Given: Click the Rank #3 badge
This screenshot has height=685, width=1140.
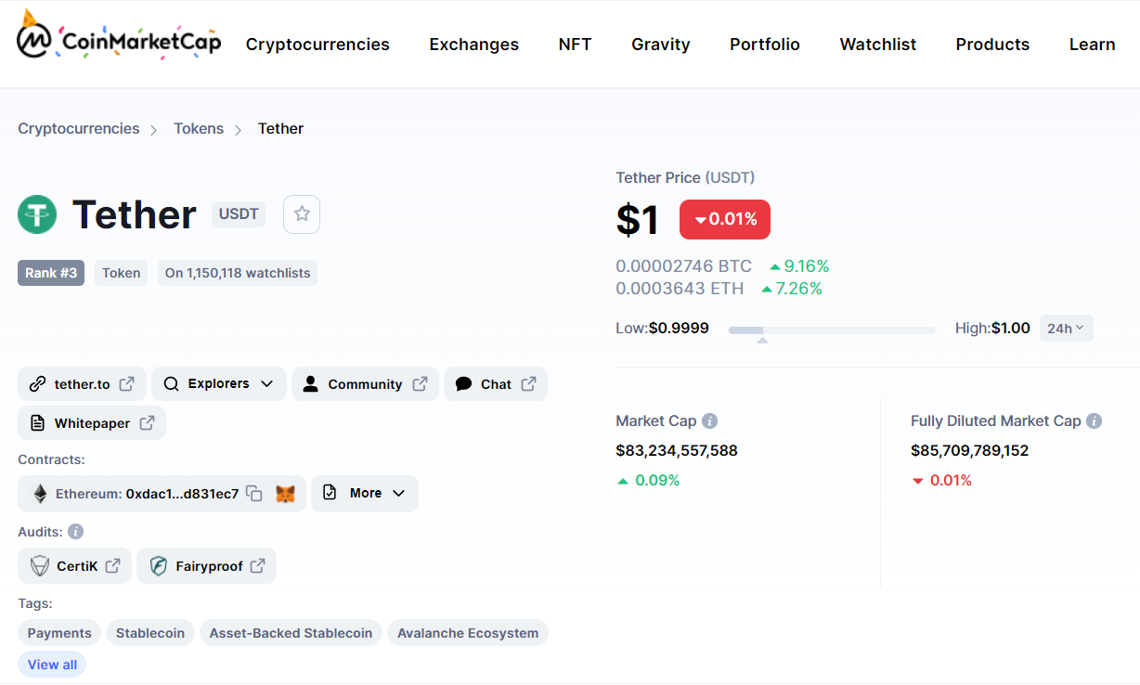Looking at the screenshot, I should coord(51,273).
